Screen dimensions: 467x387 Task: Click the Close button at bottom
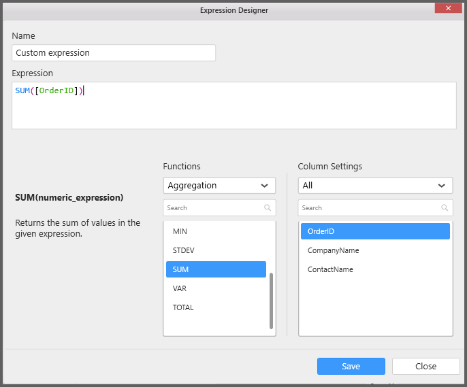425,367
